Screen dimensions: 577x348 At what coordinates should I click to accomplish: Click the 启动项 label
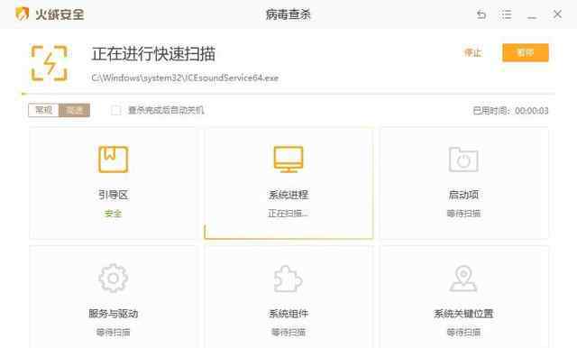(x=463, y=195)
